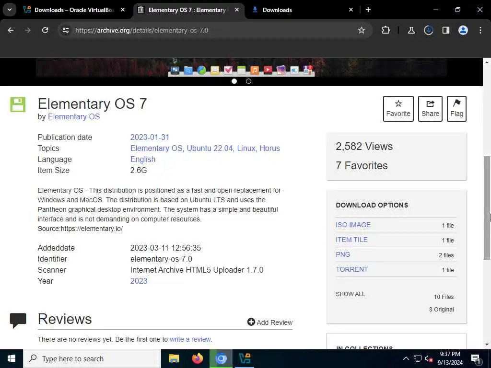Download the TORRENT option
Viewport: 491px width, 368px height.
pyautogui.click(x=352, y=269)
